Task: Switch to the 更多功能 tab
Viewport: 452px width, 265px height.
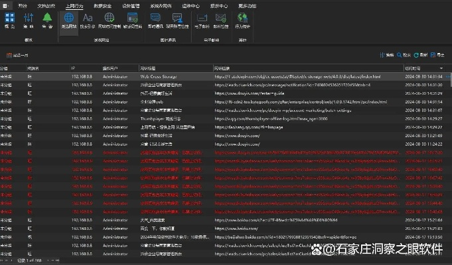Action: click(x=247, y=6)
